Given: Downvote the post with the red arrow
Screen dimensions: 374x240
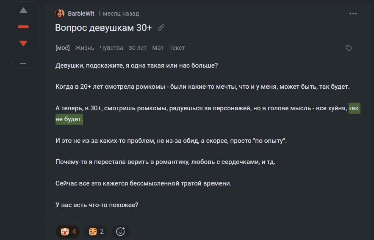Looking at the screenshot, I should [x=23, y=44].
